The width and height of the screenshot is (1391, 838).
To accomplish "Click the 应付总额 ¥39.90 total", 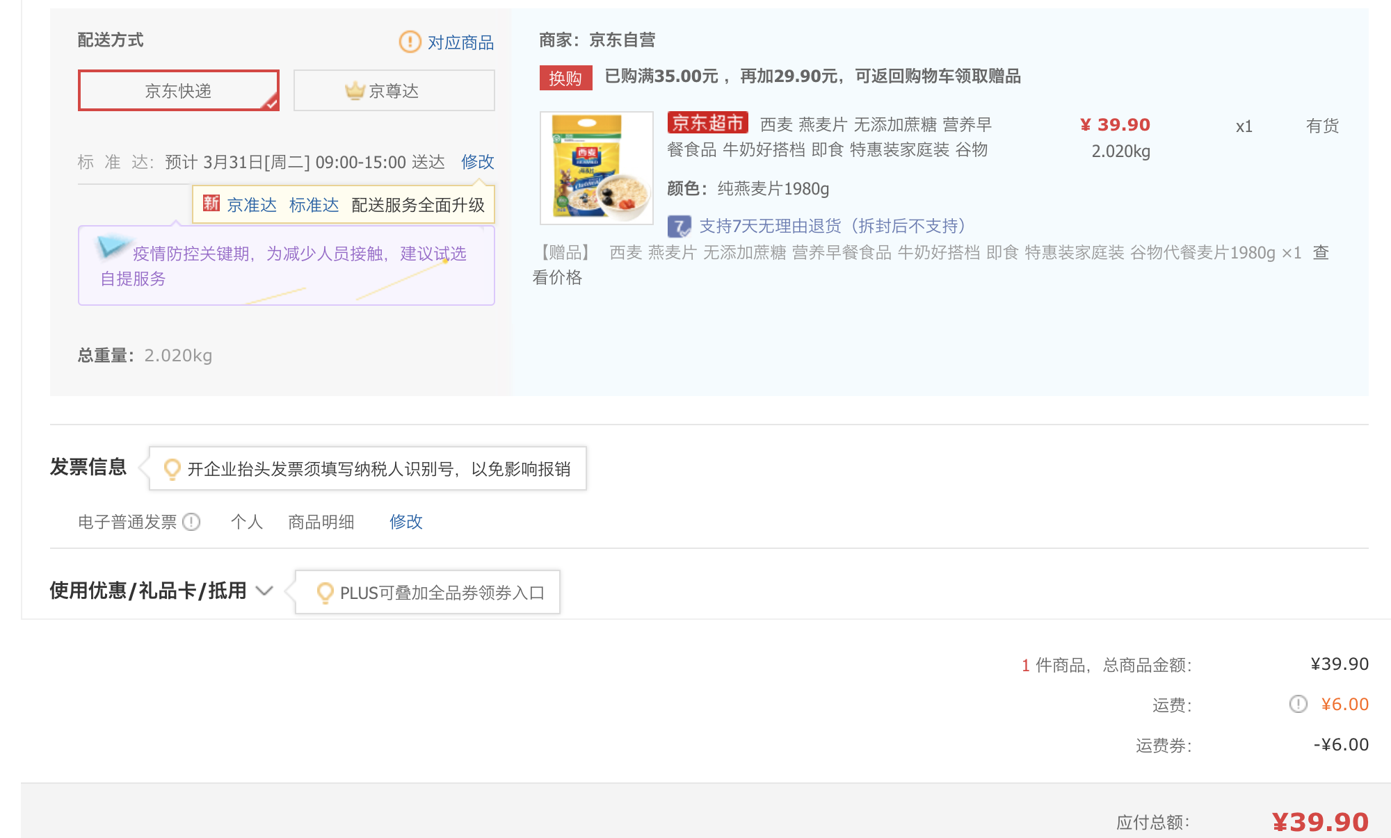I will 1320,822.
